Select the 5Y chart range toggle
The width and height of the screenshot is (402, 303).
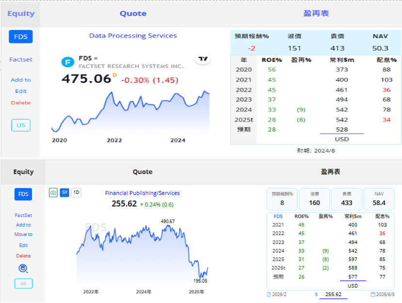[64, 192]
